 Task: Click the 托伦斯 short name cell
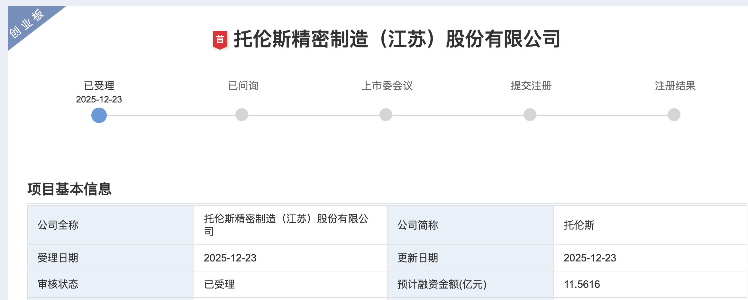coord(579,225)
